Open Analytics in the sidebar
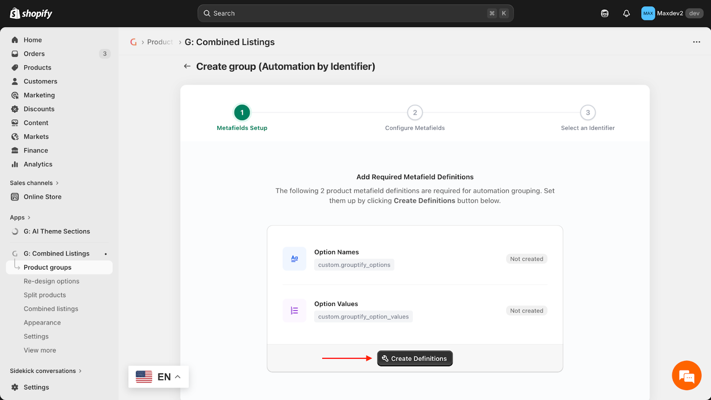Image resolution: width=711 pixels, height=400 pixels. (38, 164)
